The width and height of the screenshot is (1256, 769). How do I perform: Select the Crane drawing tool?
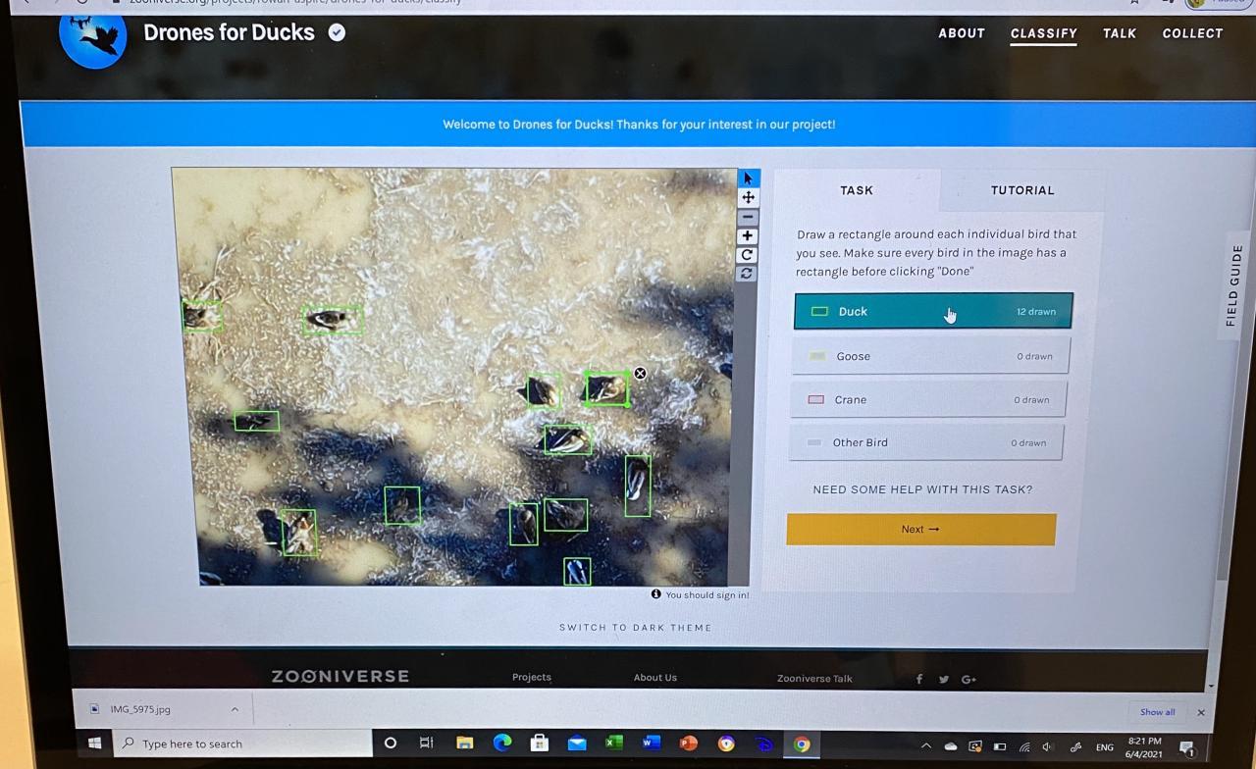[x=928, y=399]
